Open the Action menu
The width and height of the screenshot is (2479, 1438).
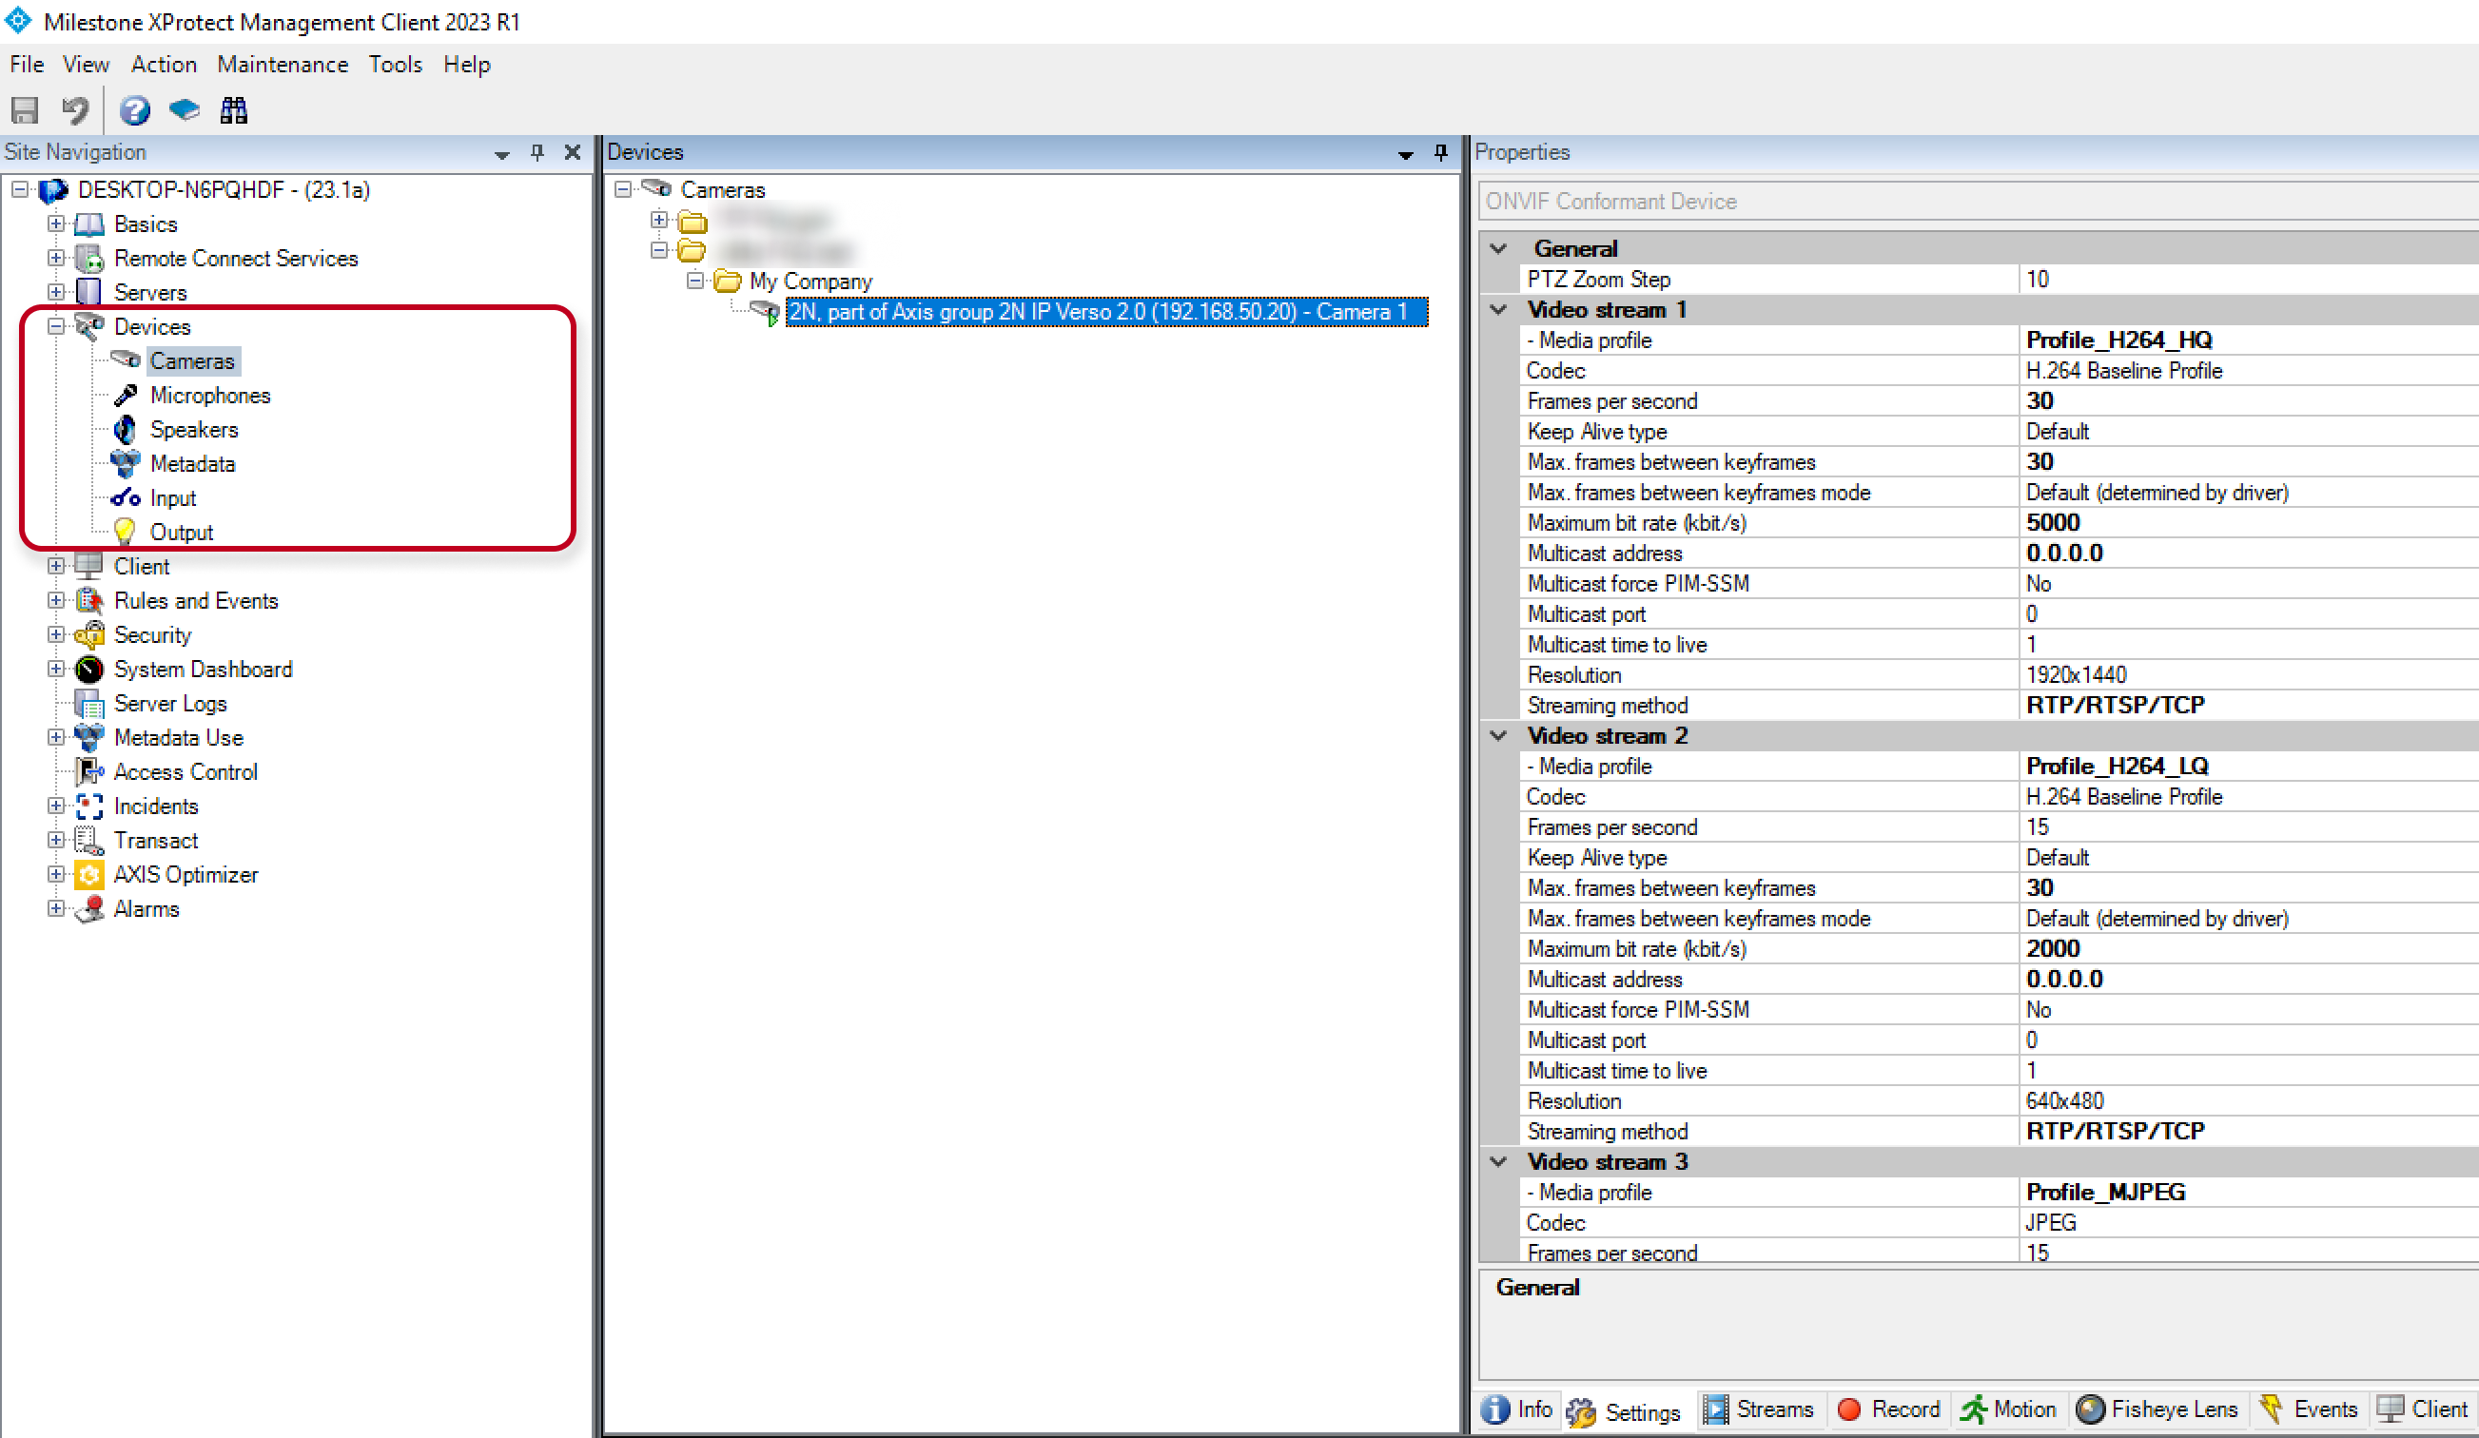pos(164,65)
